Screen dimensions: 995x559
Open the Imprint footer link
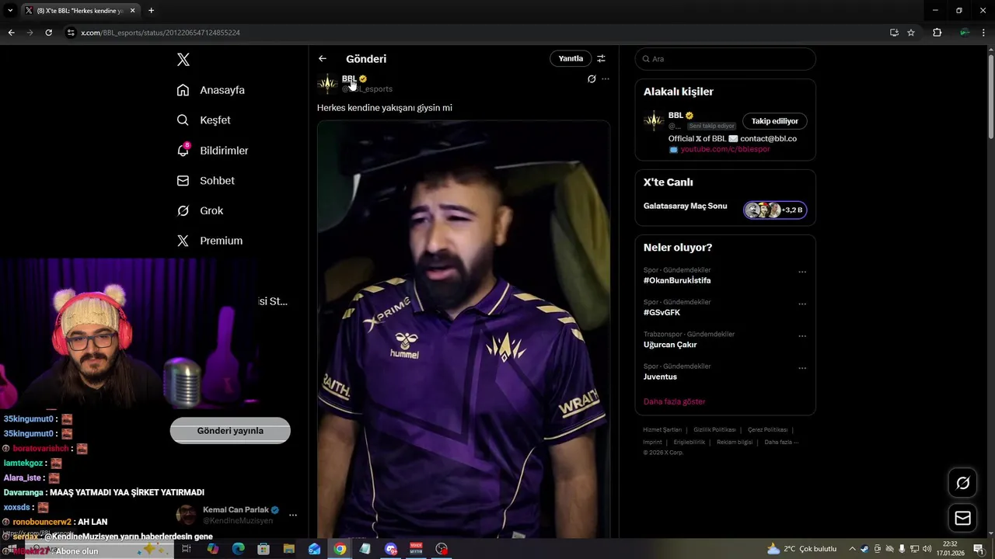point(652,442)
